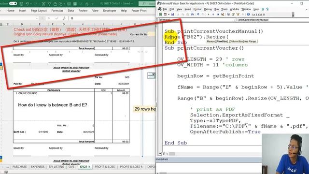Open the VBA Run menu
This screenshot has height=174, width=309.
216,9
